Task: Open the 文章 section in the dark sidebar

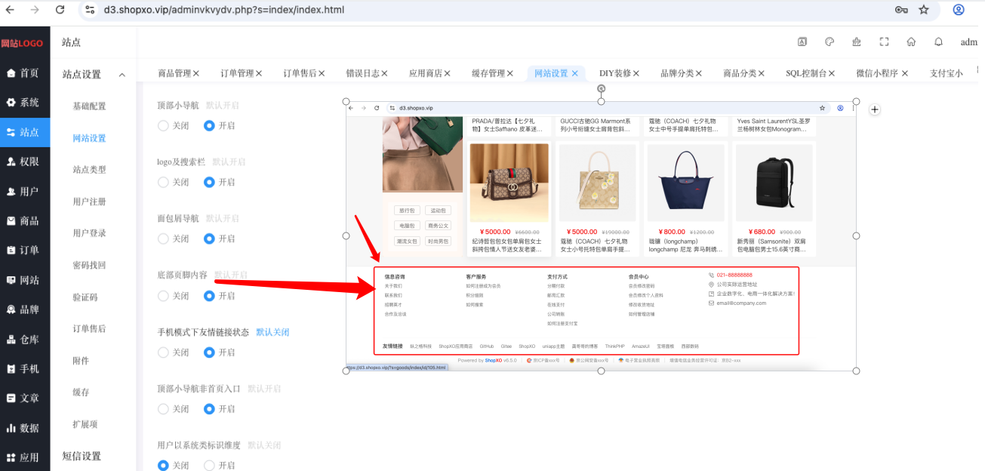Action: pyautogui.click(x=24, y=399)
